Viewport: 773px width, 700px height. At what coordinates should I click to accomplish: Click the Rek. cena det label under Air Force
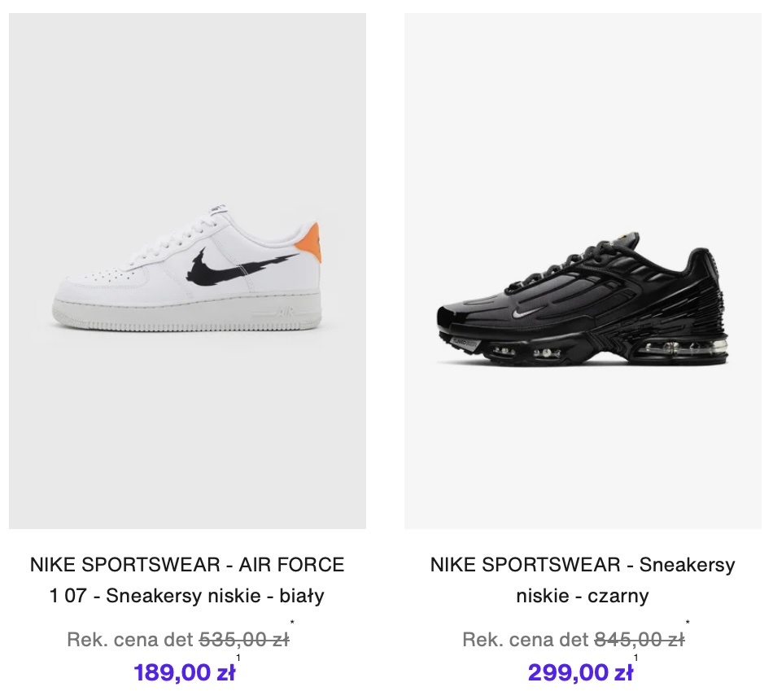click(130, 640)
